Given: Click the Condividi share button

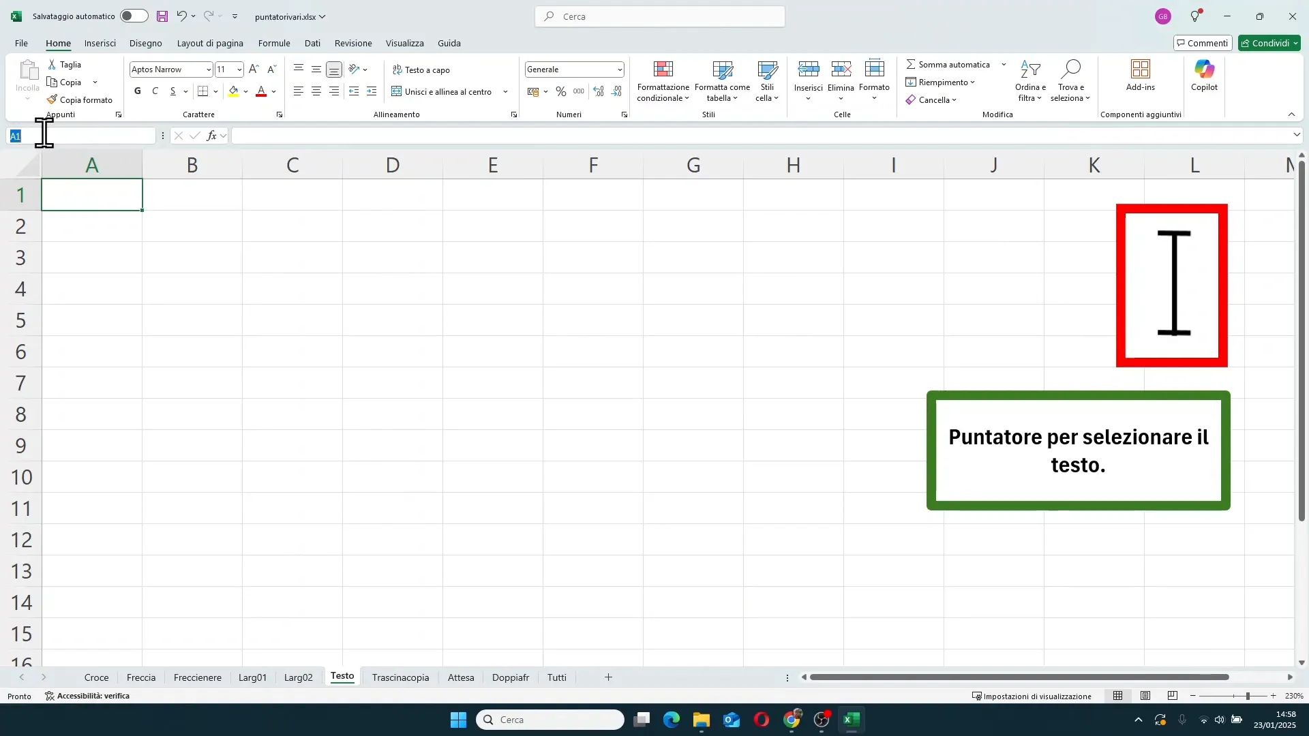Looking at the screenshot, I should click(1269, 43).
